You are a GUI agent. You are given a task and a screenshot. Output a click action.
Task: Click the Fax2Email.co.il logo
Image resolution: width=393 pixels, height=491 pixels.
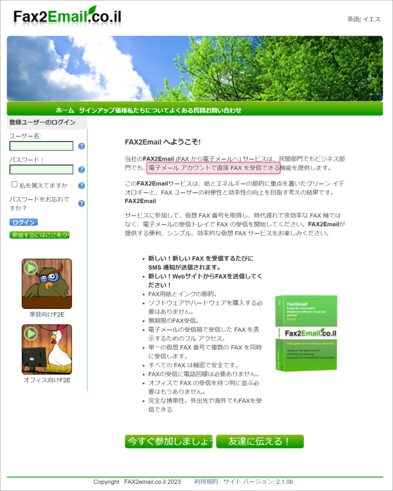pyautogui.click(x=67, y=15)
